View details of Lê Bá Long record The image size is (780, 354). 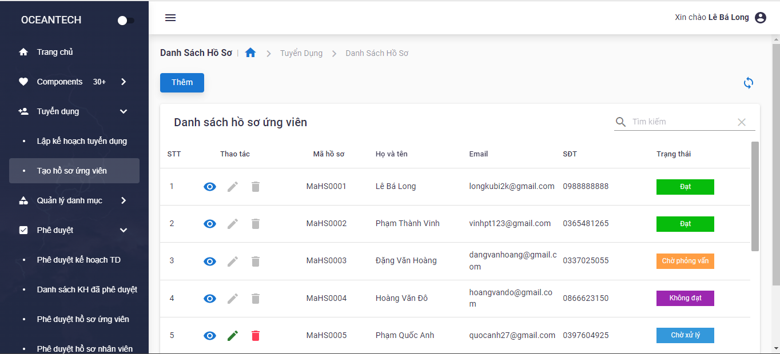point(210,187)
